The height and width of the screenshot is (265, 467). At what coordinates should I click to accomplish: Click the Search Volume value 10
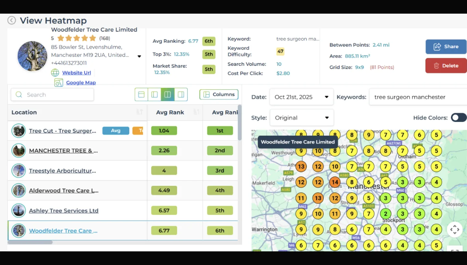coord(279,64)
